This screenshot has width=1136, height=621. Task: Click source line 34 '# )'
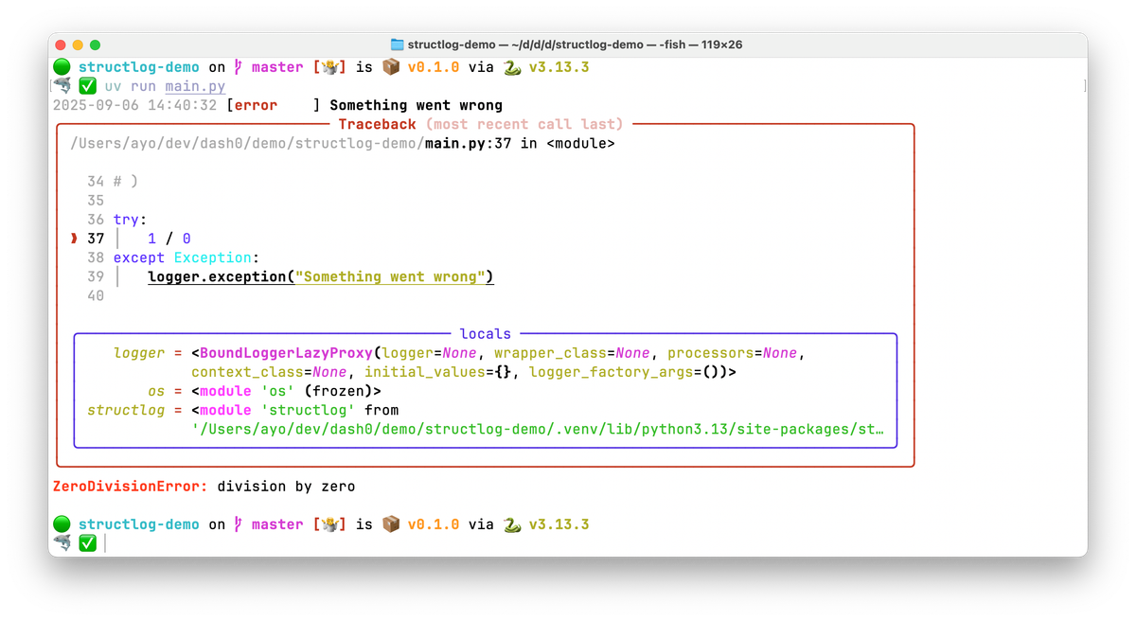click(125, 181)
